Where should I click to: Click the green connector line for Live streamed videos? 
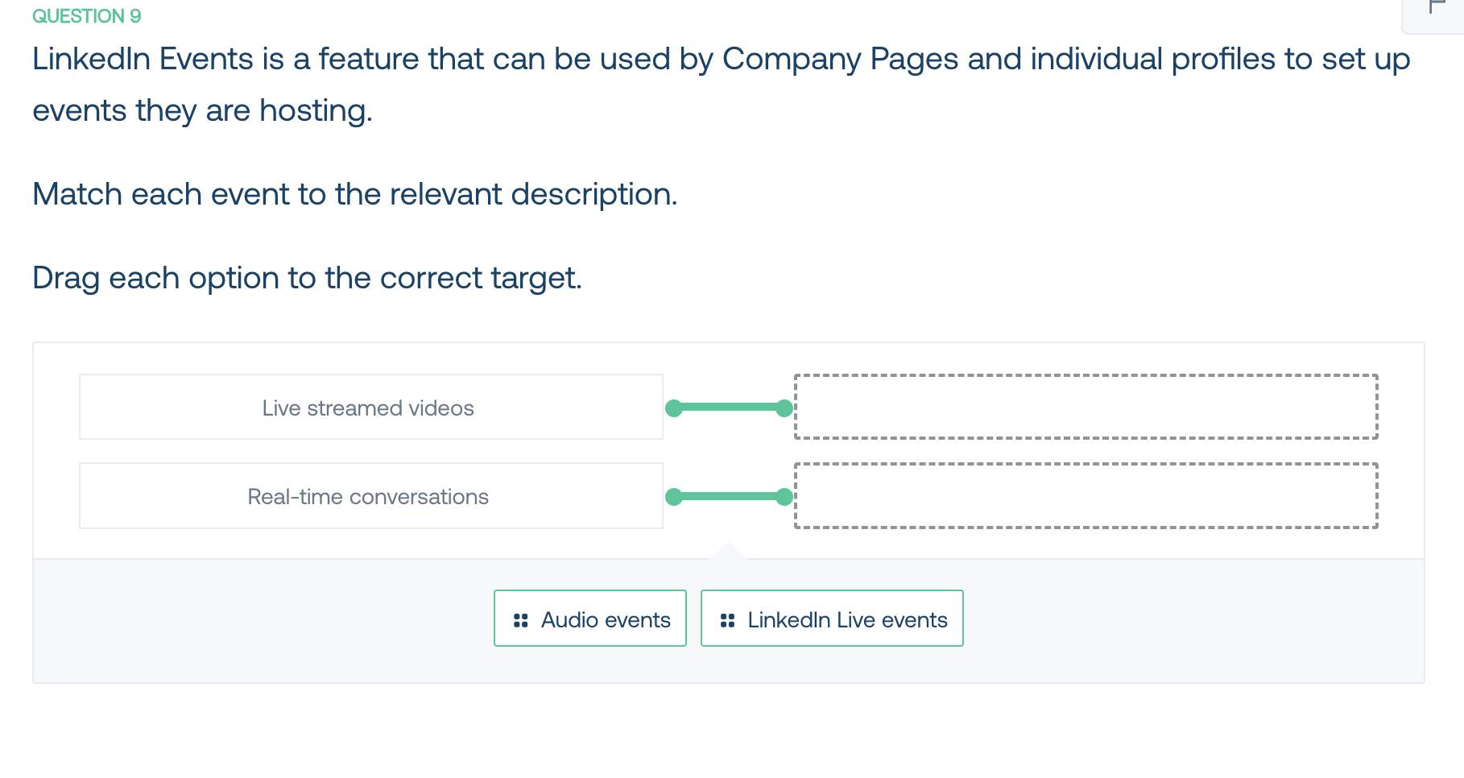pos(729,408)
